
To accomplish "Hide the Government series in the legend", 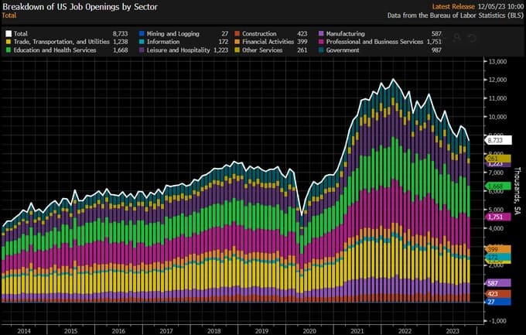I will click(343, 50).
